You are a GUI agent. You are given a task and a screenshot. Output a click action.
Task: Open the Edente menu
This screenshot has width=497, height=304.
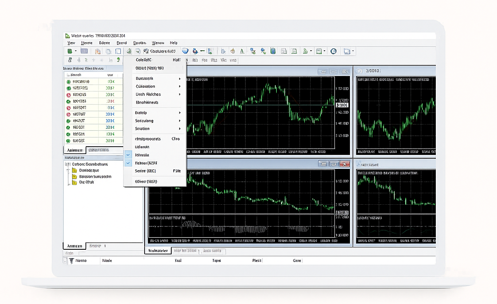click(x=105, y=43)
